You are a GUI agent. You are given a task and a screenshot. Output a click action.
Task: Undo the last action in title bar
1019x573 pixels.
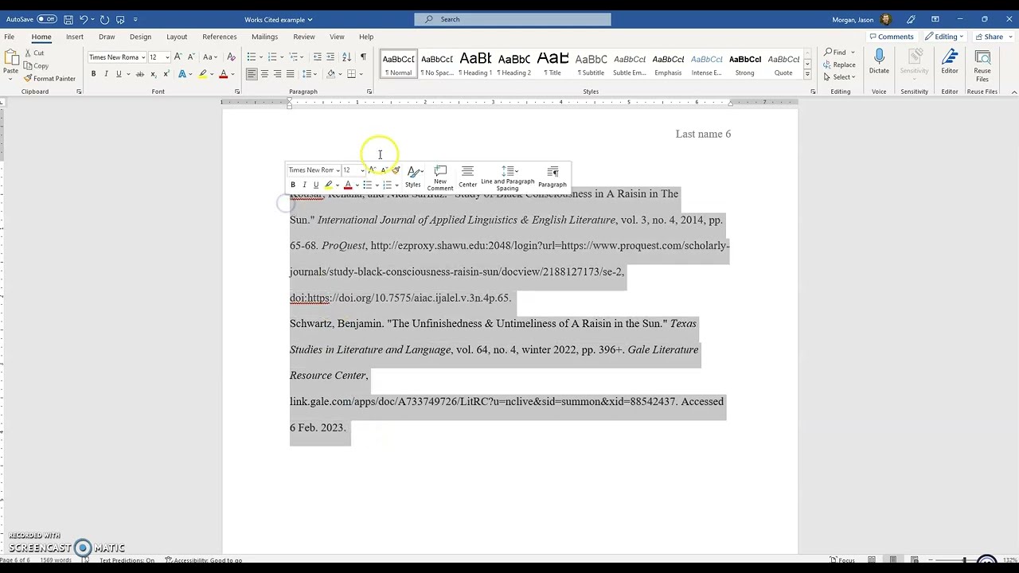tap(83, 19)
